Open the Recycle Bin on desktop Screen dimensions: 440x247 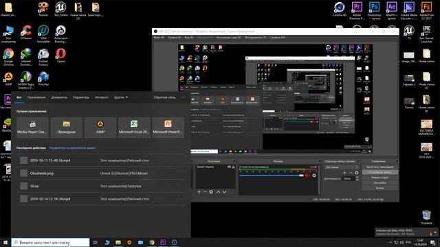[x=426, y=217]
